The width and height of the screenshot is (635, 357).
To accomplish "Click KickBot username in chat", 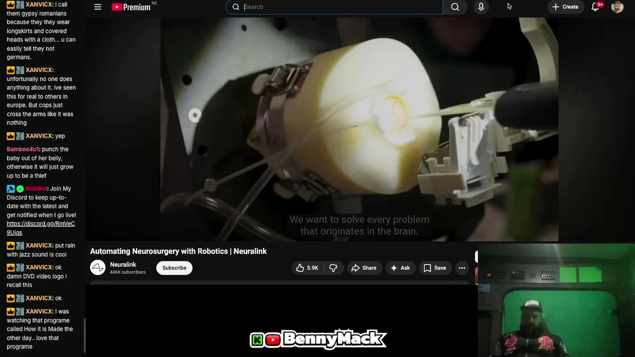I will click(36, 188).
